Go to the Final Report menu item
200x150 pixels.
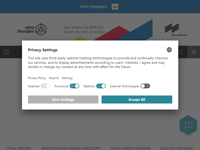click(x=19, y=148)
